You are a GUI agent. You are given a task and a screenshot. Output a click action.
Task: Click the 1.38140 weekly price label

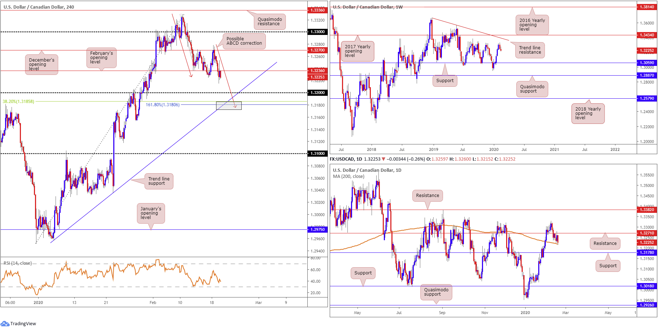(x=647, y=7)
